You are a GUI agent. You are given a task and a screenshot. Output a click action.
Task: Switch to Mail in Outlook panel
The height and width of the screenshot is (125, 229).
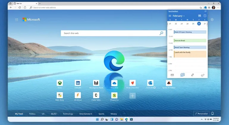[172, 75]
